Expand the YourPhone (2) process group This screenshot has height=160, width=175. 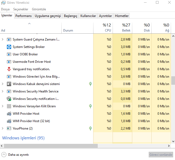3,128
